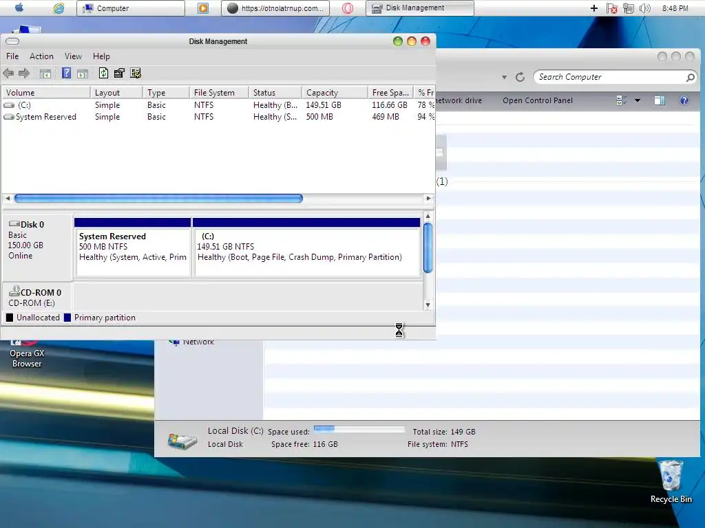This screenshot has height=528, width=705.
Task: Click the Back arrow in Disk Management toolbar
Action: [8, 73]
